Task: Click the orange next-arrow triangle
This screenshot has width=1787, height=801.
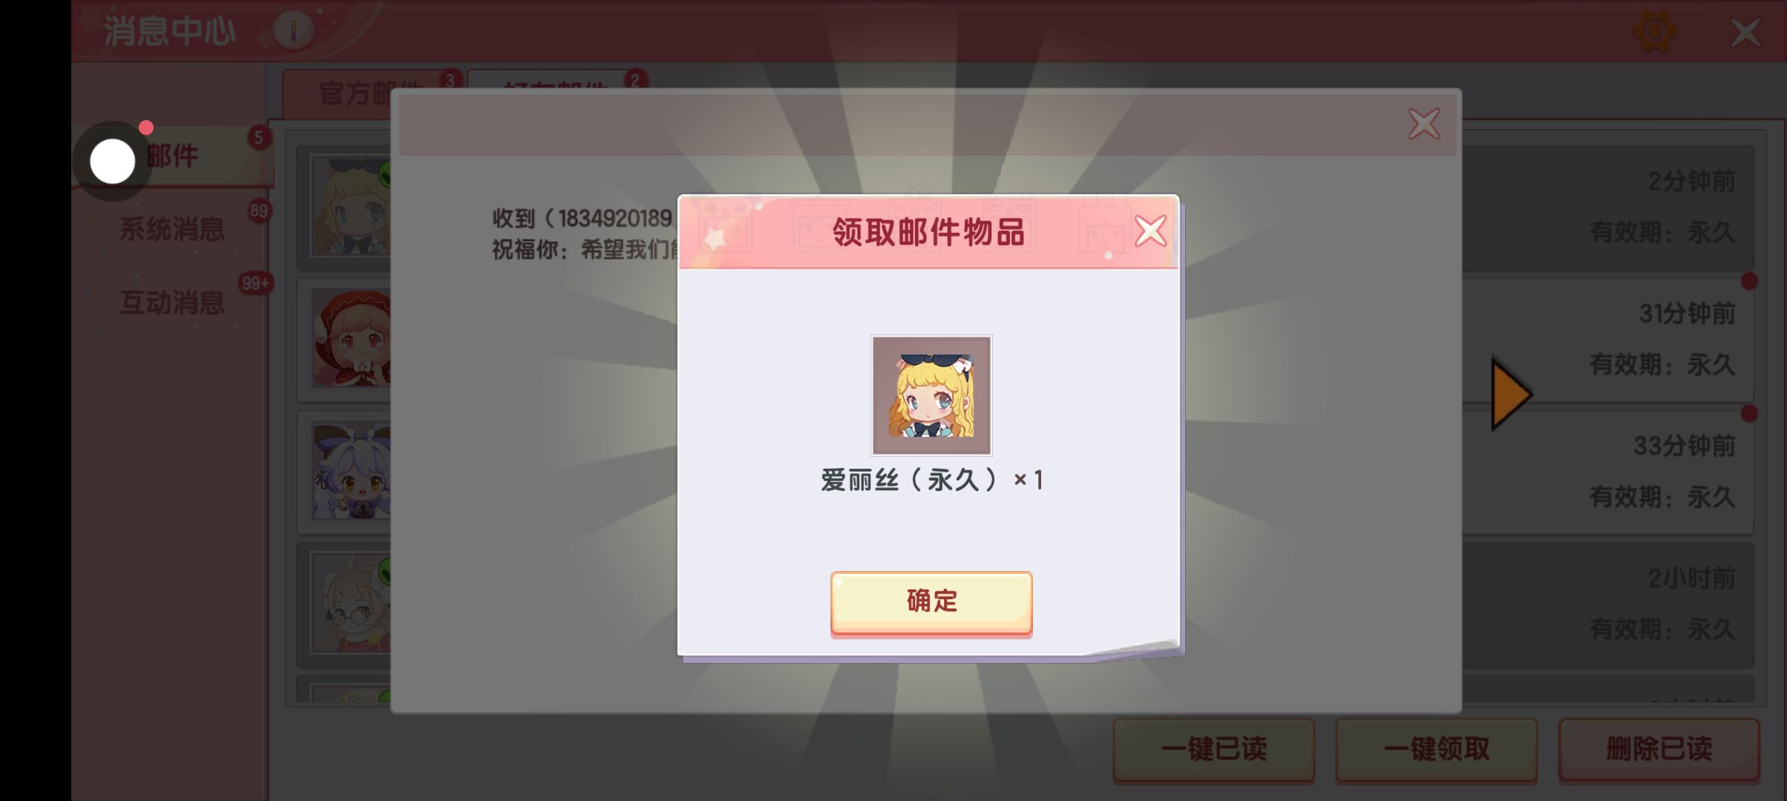Action: pyautogui.click(x=1511, y=394)
